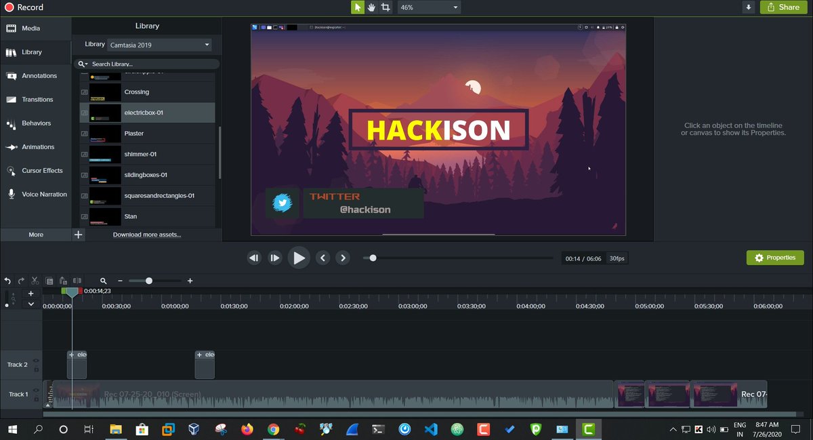Image resolution: width=813 pixels, height=440 pixels.
Task: Open the Behaviors tab
Action: (x=35, y=123)
